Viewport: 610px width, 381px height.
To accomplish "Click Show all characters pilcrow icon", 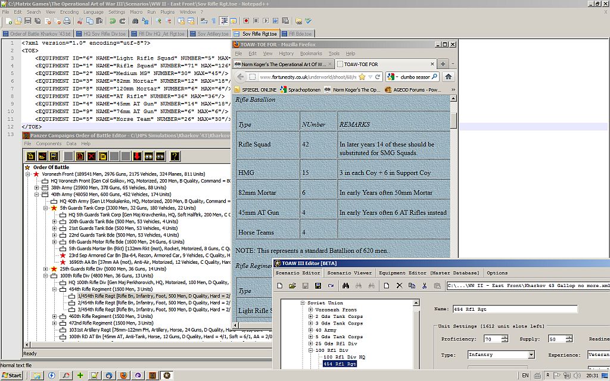I will click(214, 21).
